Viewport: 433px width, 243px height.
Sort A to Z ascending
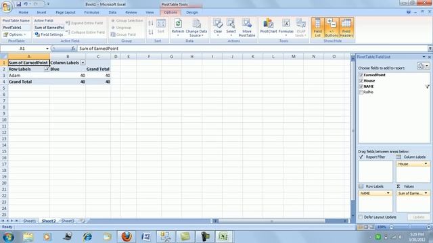click(x=151, y=23)
